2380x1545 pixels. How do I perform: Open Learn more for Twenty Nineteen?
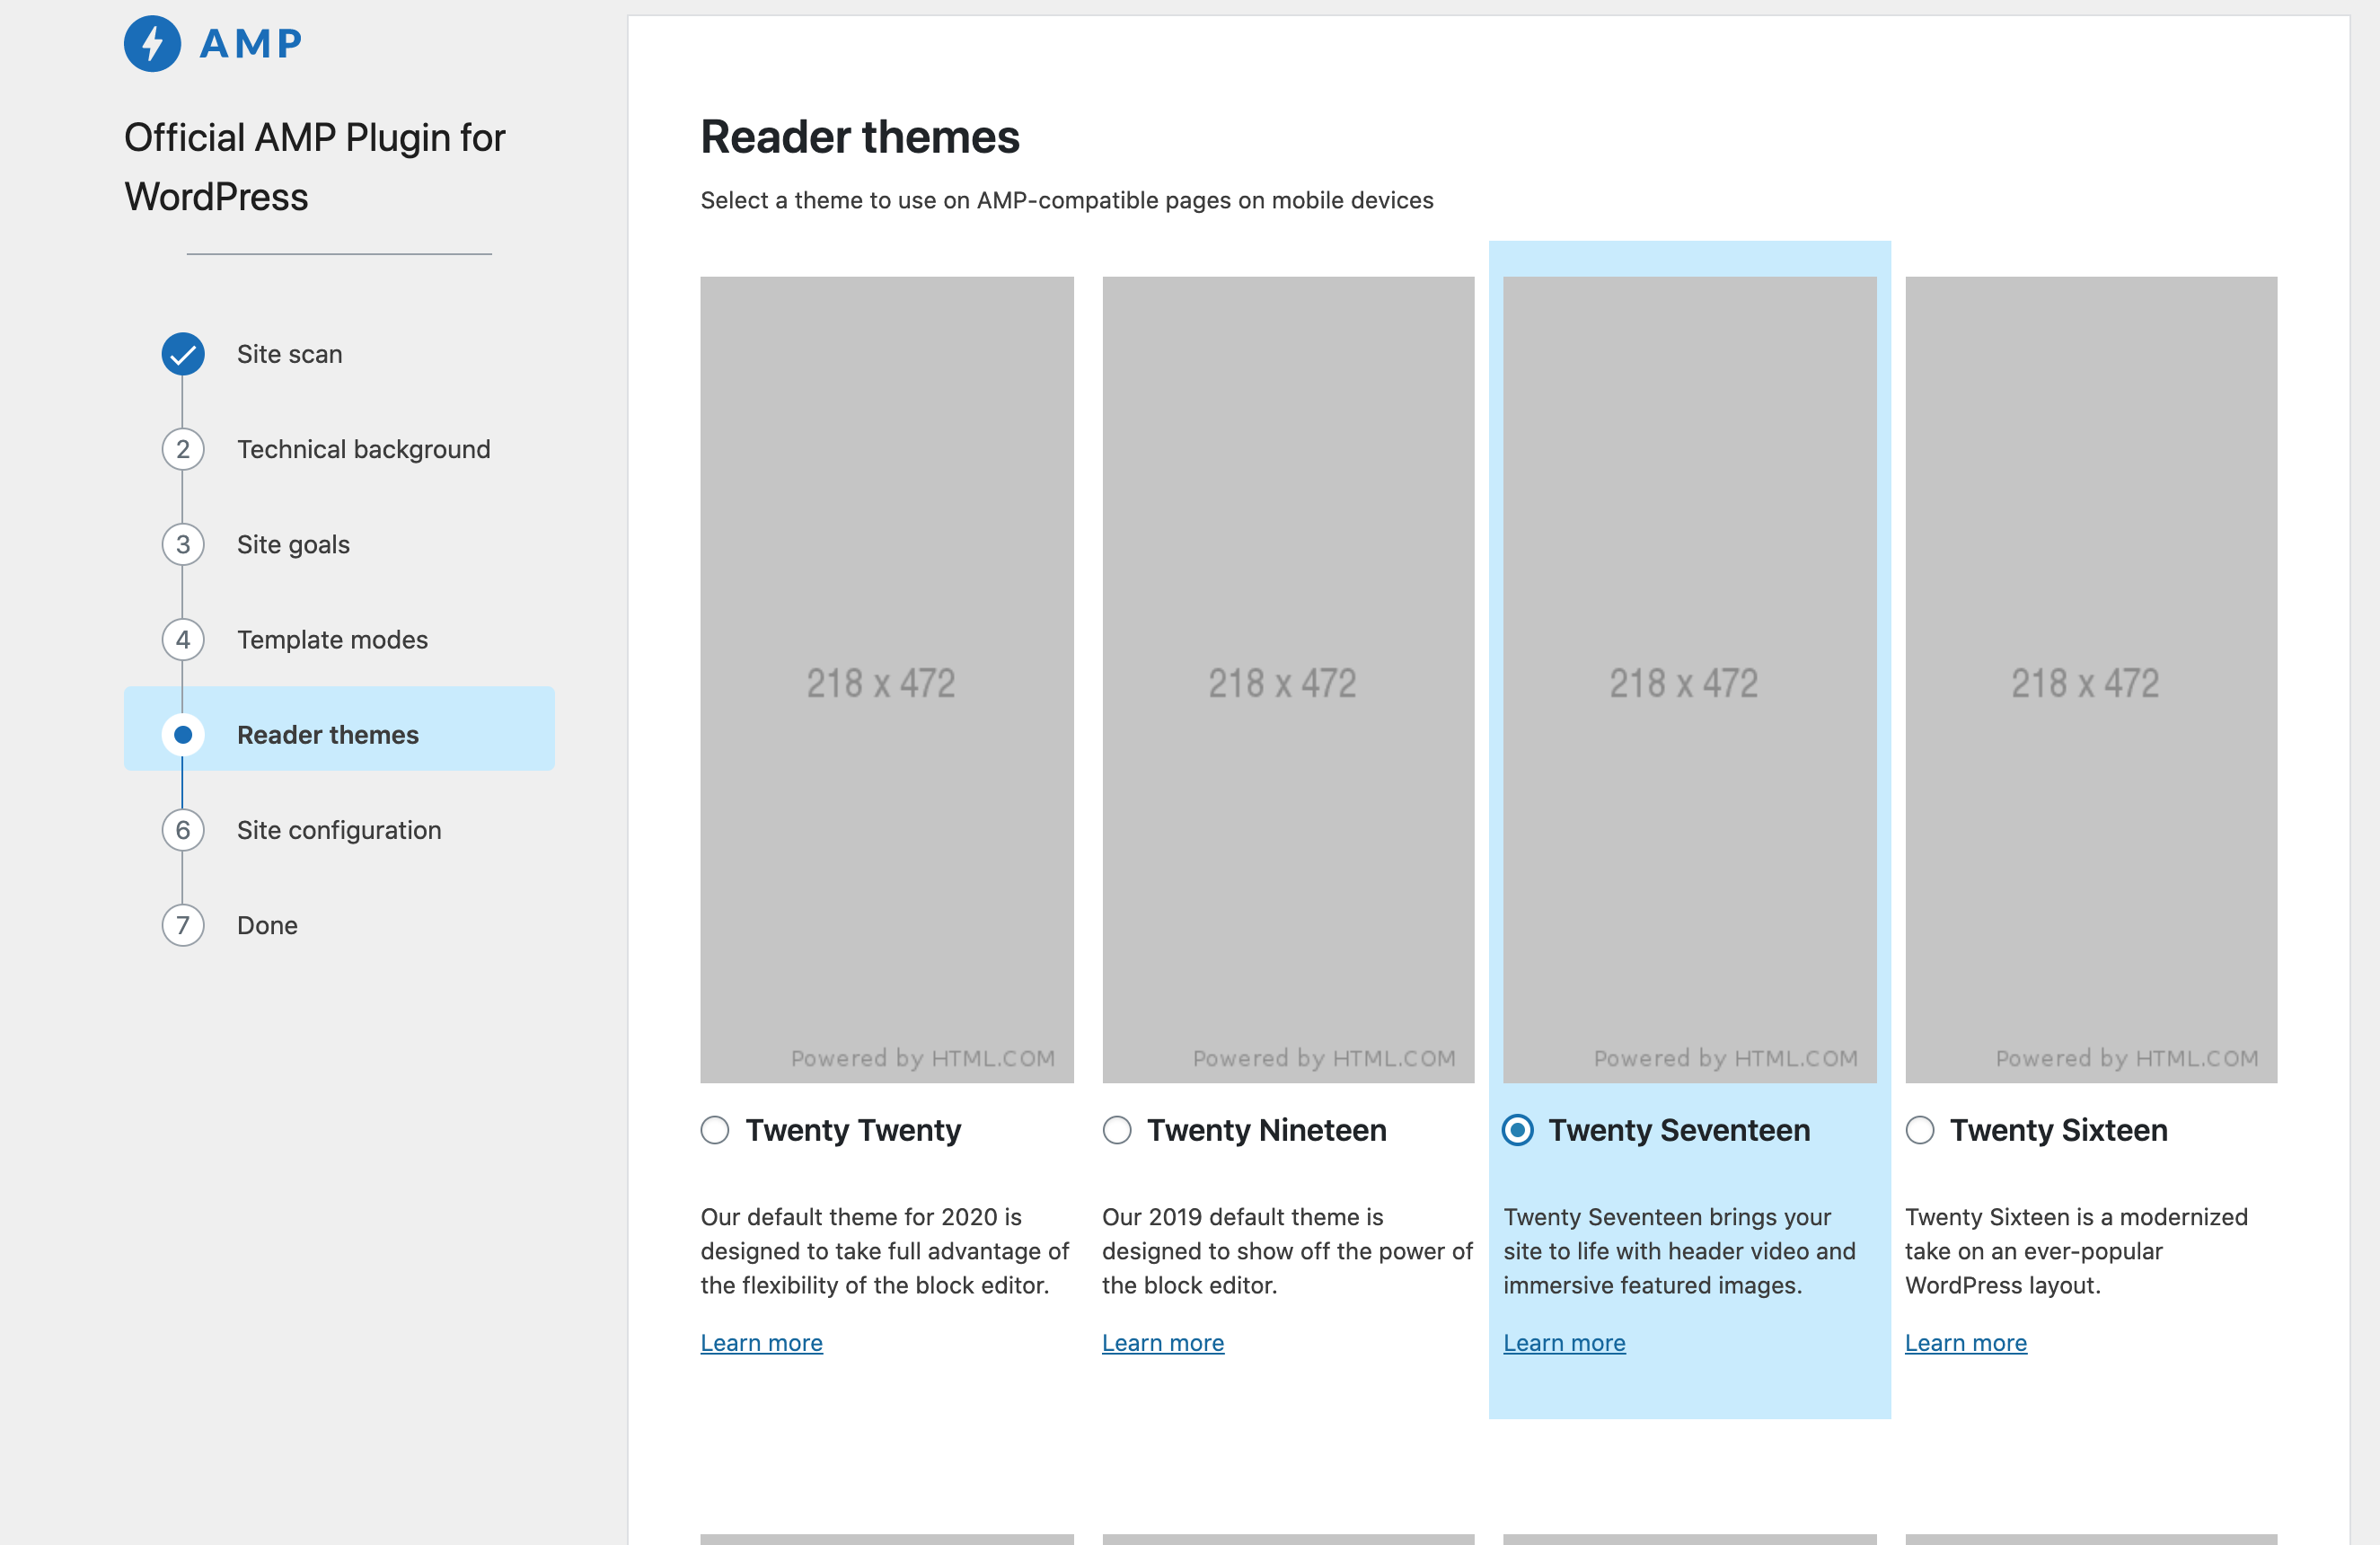click(1163, 1343)
